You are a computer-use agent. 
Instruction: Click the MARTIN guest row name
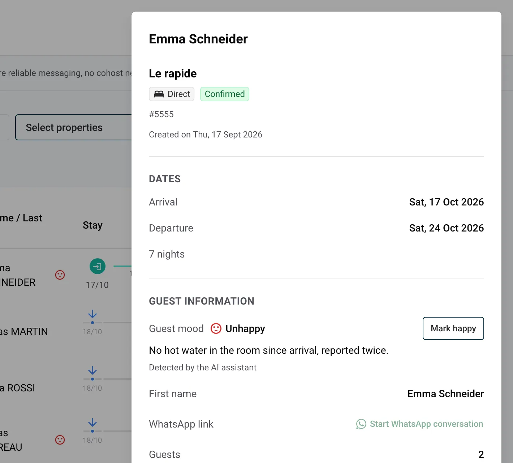(x=24, y=331)
